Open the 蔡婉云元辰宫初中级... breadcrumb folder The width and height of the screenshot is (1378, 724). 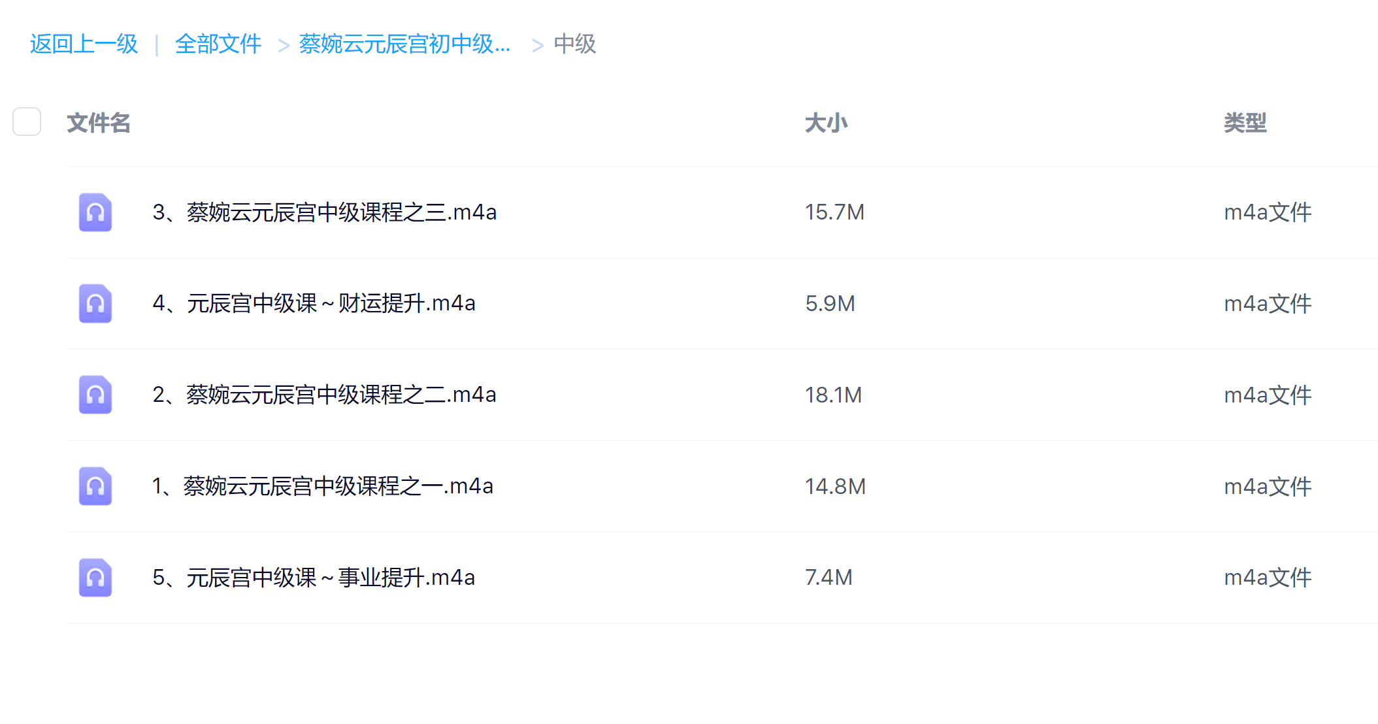coord(404,44)
